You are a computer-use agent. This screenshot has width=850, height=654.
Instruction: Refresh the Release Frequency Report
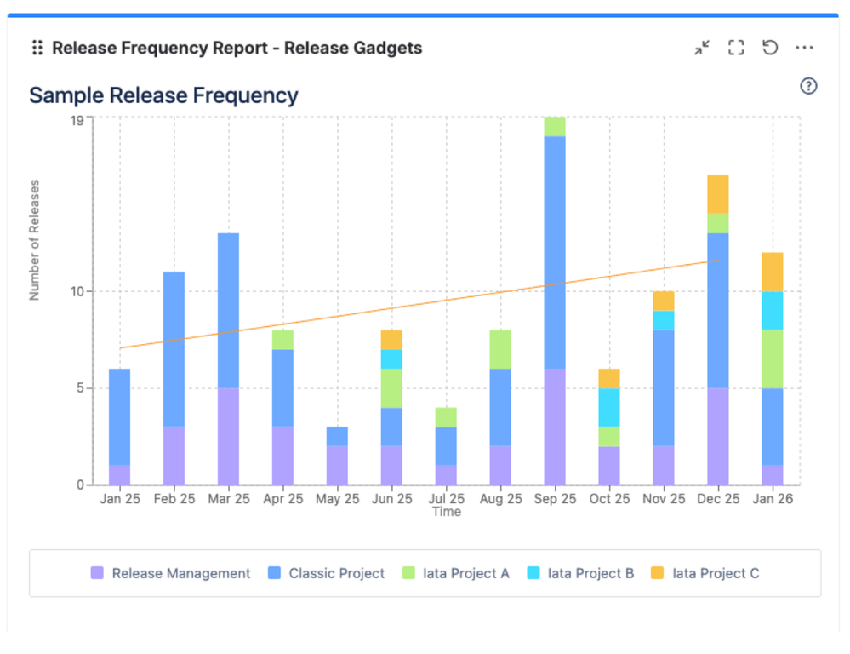point(770,48)
